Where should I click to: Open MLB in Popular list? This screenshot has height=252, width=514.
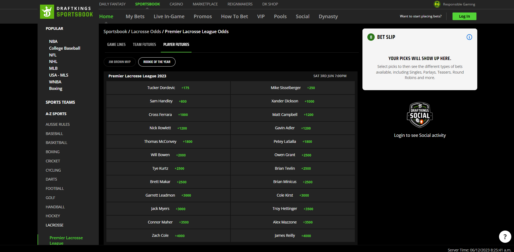pyautogui.click(x=53, y=68)
